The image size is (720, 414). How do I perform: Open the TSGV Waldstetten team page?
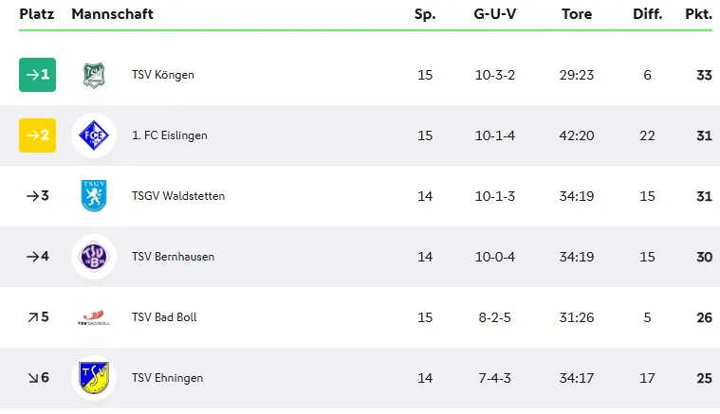pos(178,196)
